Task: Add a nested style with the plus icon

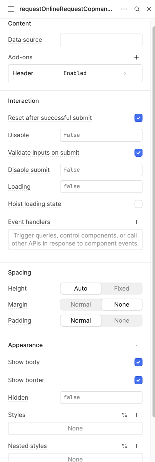Action: click(x=136, y=446)
